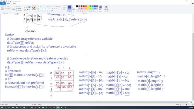Click the vertical scrollbar thumb
The height and width of the screenshot is (109, 194).
[193, 66]
